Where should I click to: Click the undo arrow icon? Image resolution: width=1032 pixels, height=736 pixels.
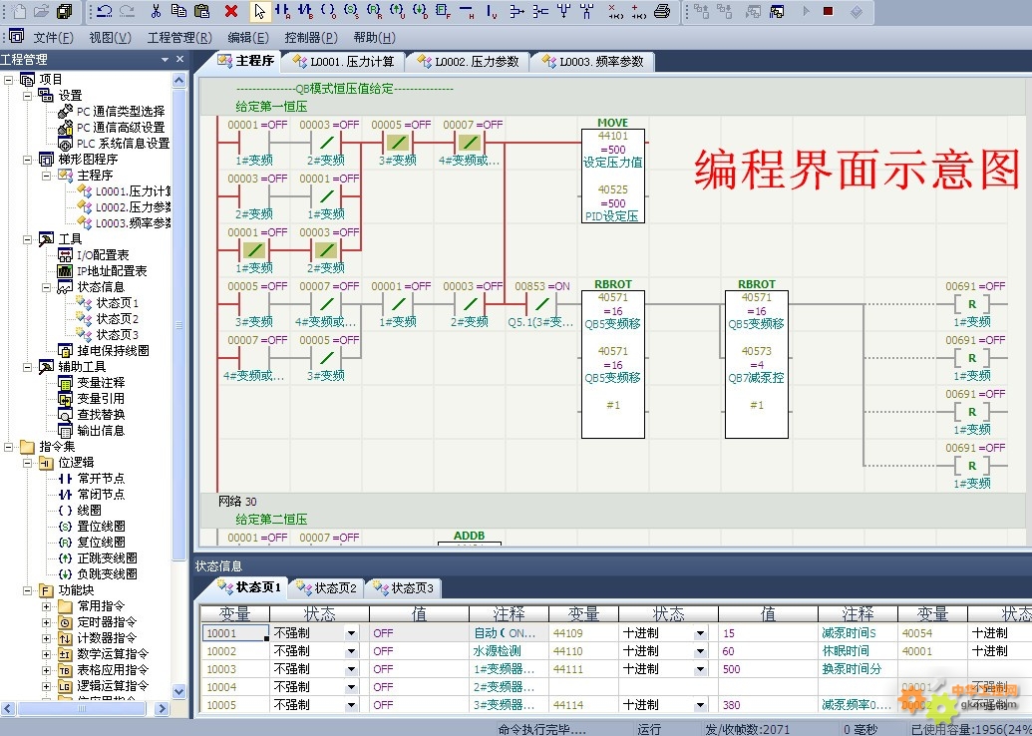[105, 12]
